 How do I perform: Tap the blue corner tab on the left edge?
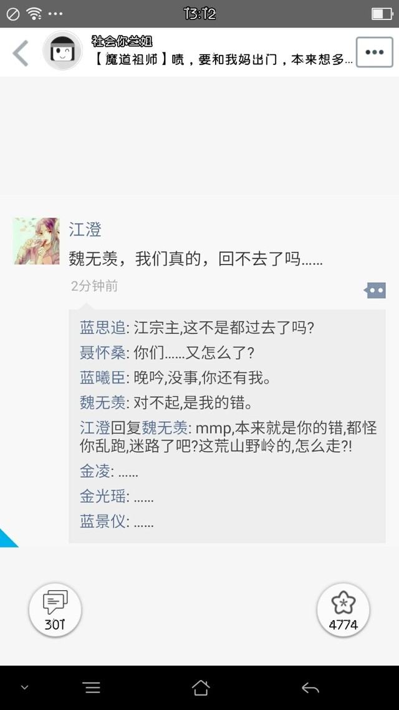(x=6, y=538)
